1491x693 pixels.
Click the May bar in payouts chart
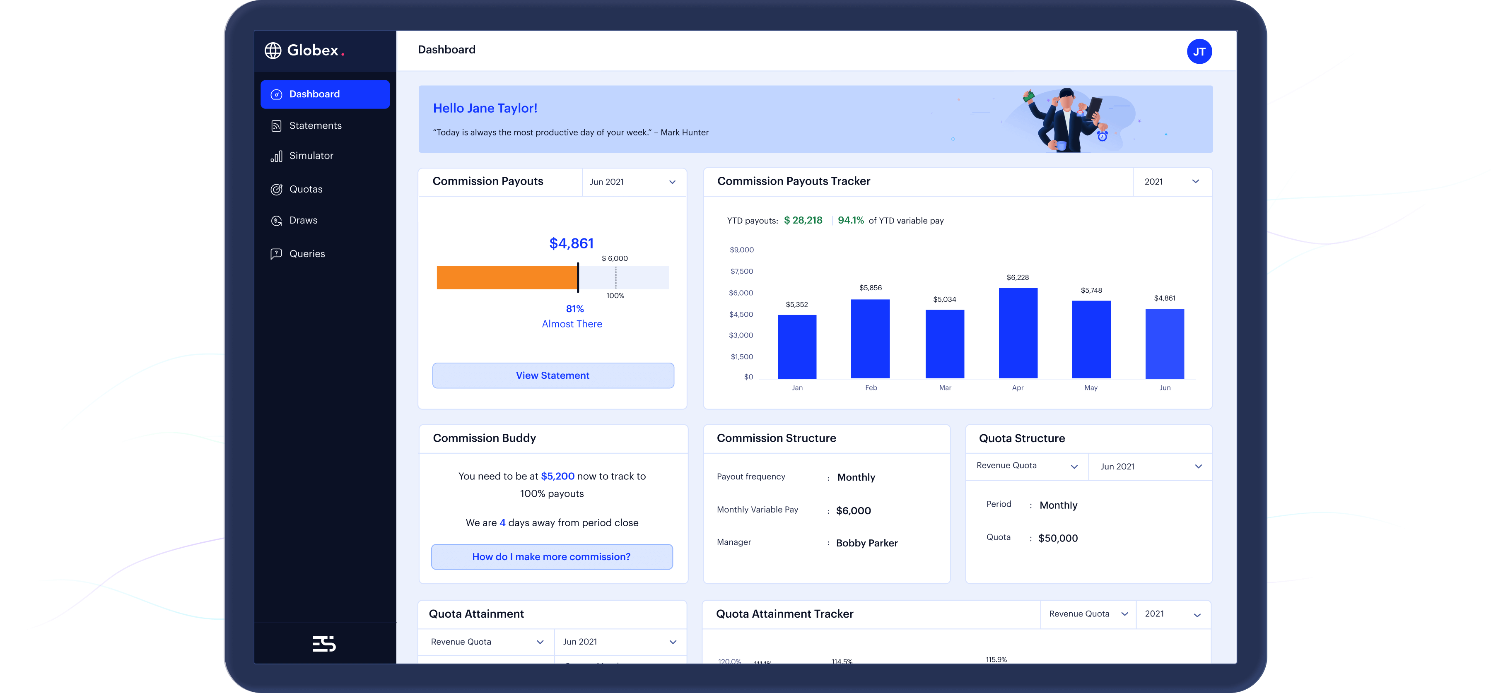(x=1092, y=339)
